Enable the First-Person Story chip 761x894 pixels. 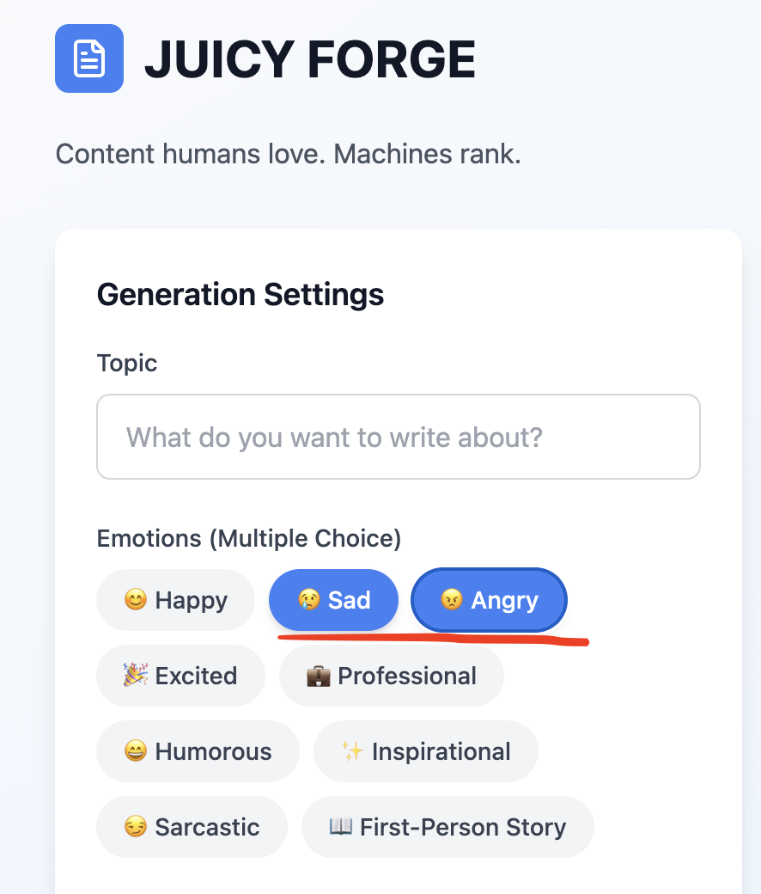(447, 827)
